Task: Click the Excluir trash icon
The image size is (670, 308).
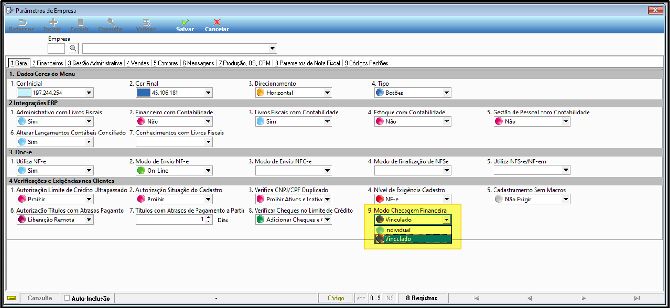Action: click(81, 22)
